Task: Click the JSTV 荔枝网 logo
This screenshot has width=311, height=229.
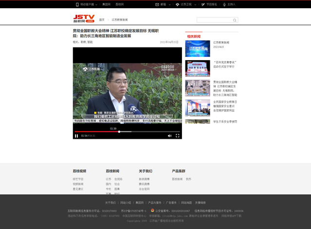Action: (84, 19)
